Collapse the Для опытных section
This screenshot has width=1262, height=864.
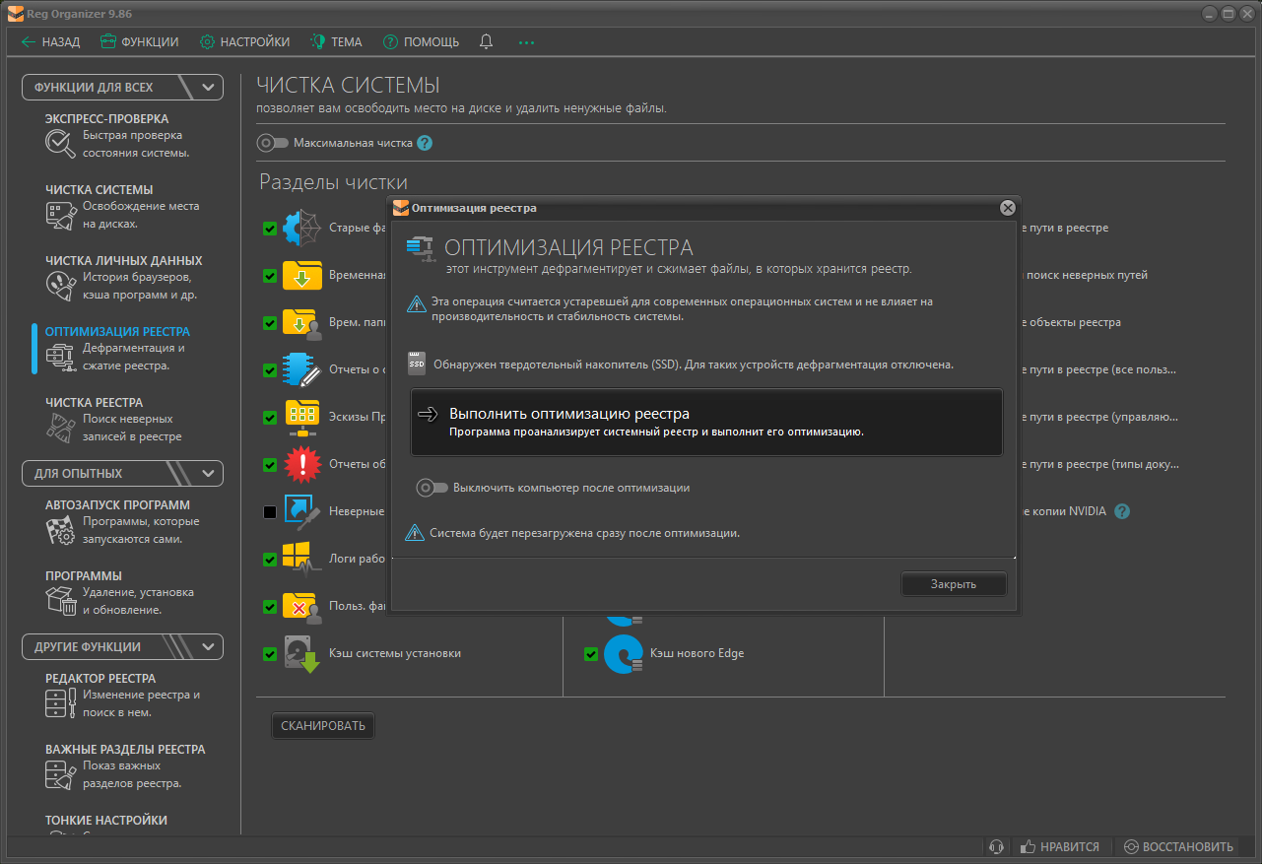coord(208,474)
